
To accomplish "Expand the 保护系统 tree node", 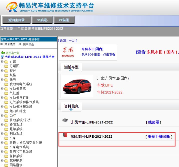I will point(2,156).
